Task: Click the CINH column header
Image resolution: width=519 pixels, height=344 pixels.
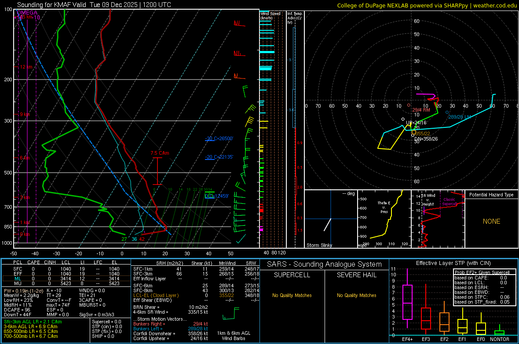Action: pyautogui.click(x=50, y=262)
